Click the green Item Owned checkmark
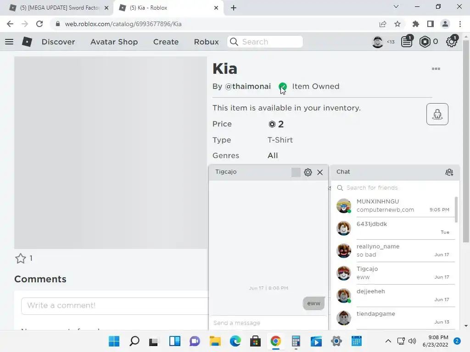The height and width of the screenshot is (352, 470). 282,87
